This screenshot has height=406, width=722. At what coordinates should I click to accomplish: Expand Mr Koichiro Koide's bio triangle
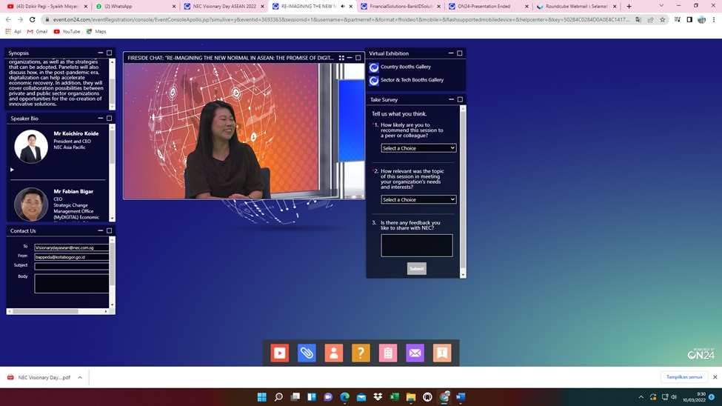[12, 170]
